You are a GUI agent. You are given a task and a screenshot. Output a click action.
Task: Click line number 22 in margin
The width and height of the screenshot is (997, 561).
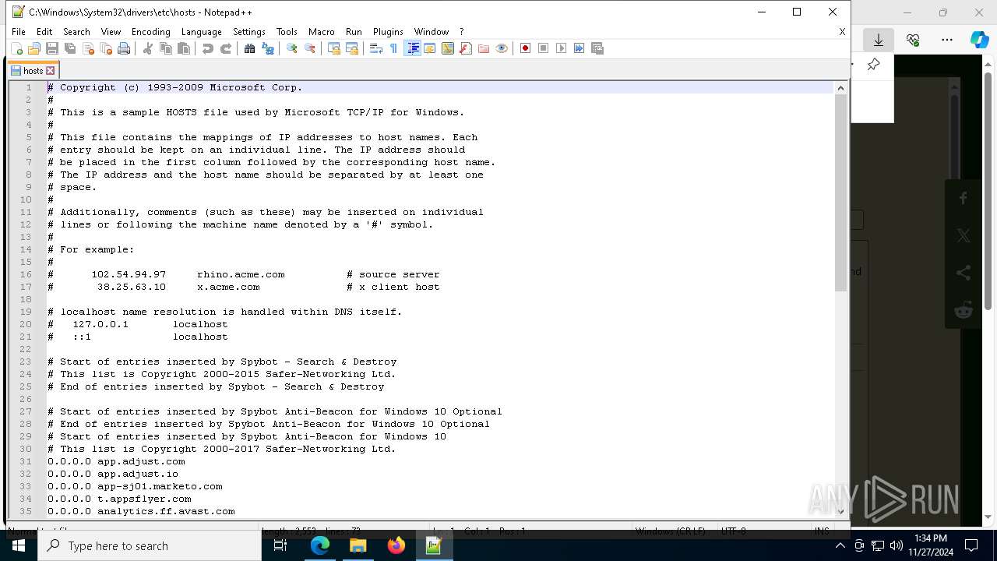pos(27,349)
